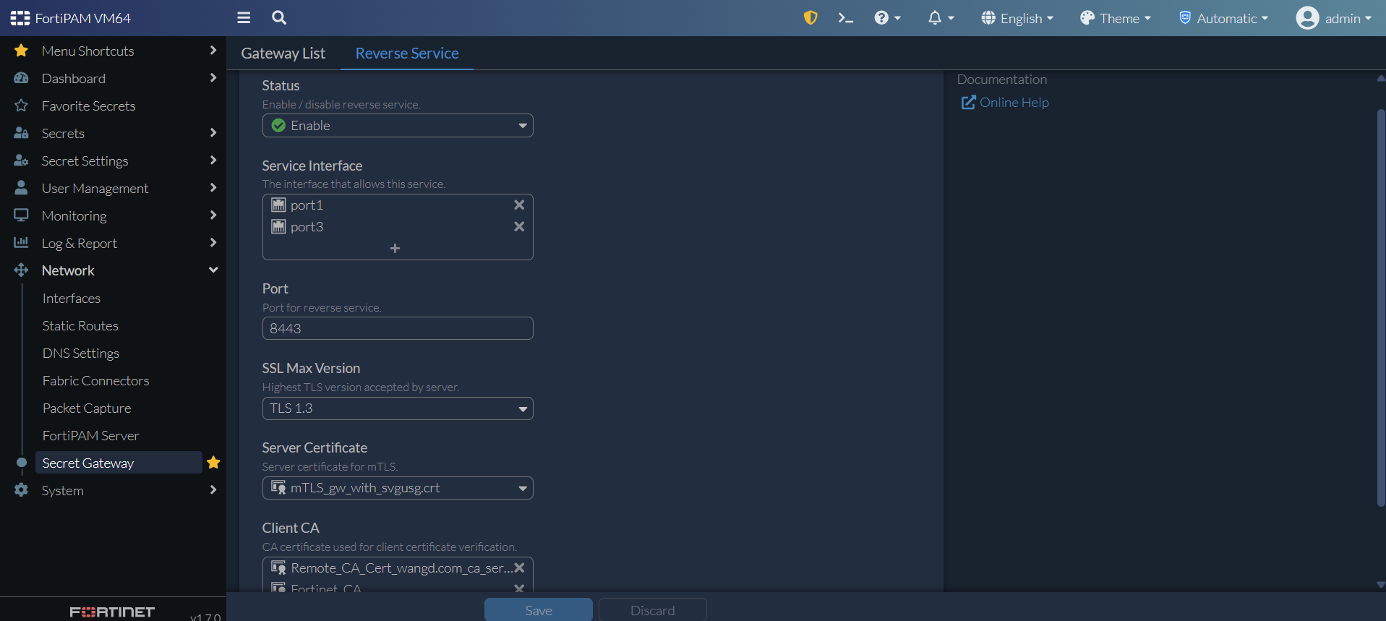Open the Server Certificate dropdown
1386x621 pixels.
[x=398, y=488]
